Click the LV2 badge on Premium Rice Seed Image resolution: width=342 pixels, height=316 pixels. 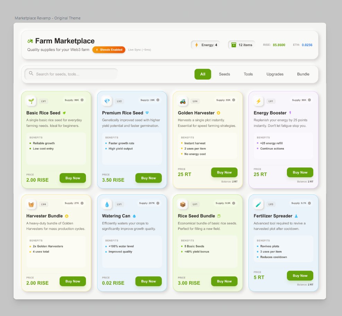point(119,101)
